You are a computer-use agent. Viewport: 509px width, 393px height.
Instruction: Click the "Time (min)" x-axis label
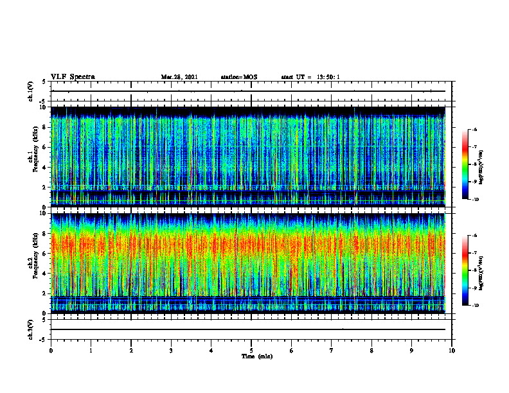257,356
